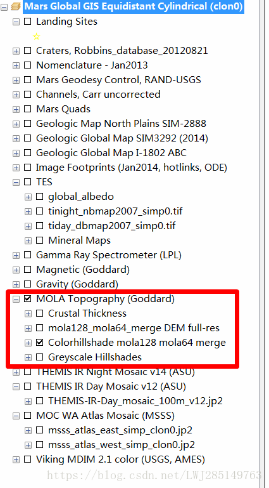269x488 pixels.
Task: Enable mola128_mola64_merge DEM full-res checkbox
Action: [39, 329]
